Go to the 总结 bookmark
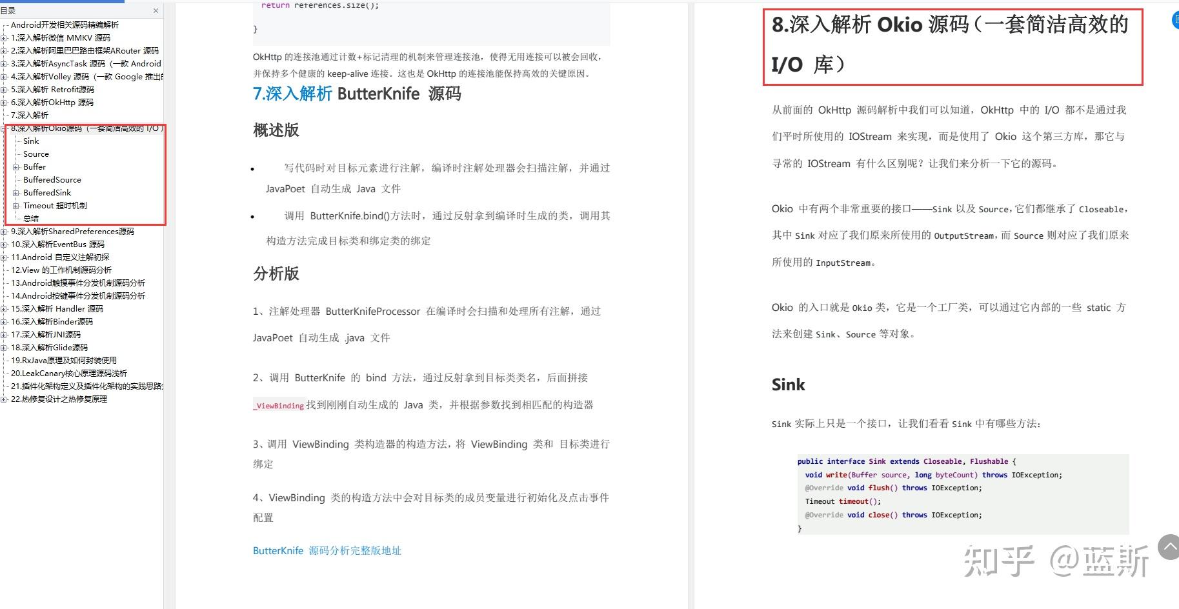1179x609 pixels. click(31, 219)
